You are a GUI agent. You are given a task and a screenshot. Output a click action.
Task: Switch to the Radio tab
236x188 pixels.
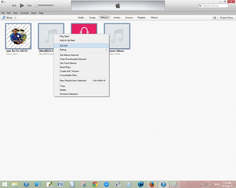(81, 17)
